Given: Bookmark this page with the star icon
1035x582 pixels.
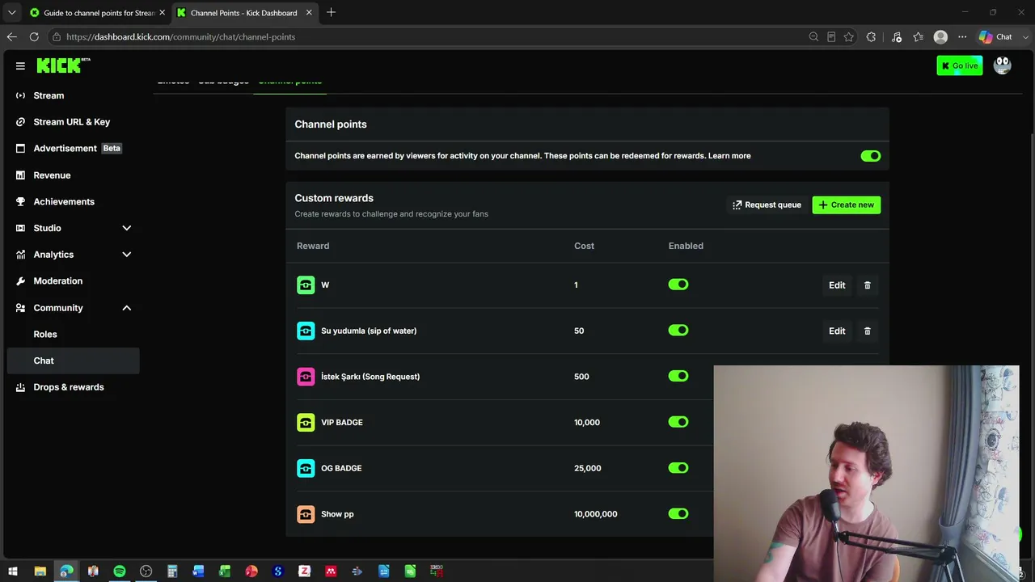Looking at the screenshot, I should pos(848,36).
